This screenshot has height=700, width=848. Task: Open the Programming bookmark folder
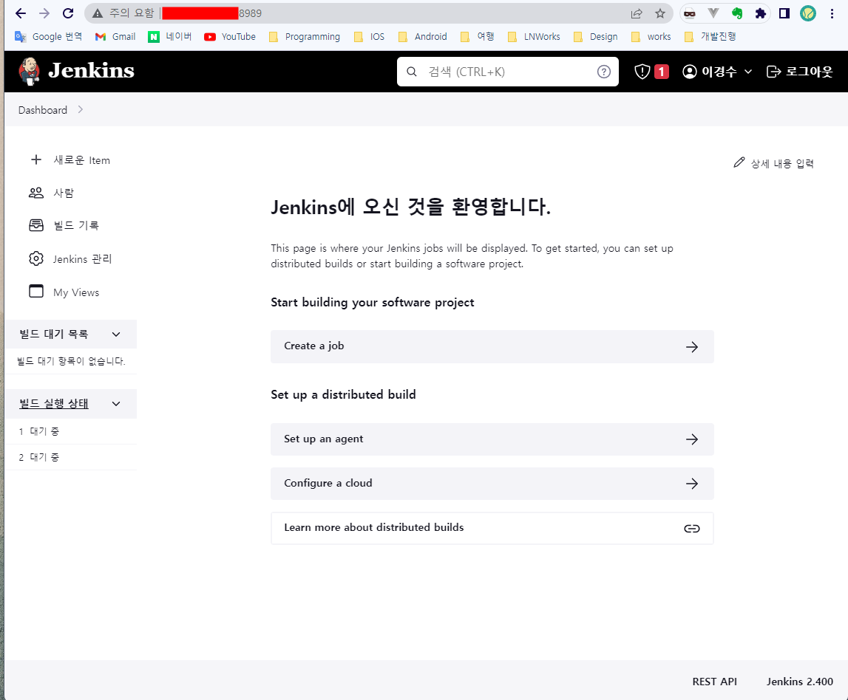coord(305,36)
